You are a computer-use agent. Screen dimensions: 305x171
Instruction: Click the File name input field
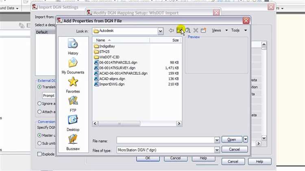tap(166, 140)
